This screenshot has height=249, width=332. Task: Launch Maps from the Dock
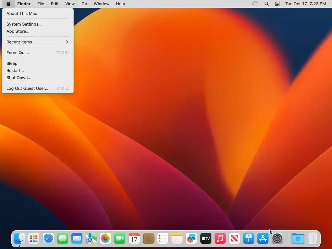(91, 238)
